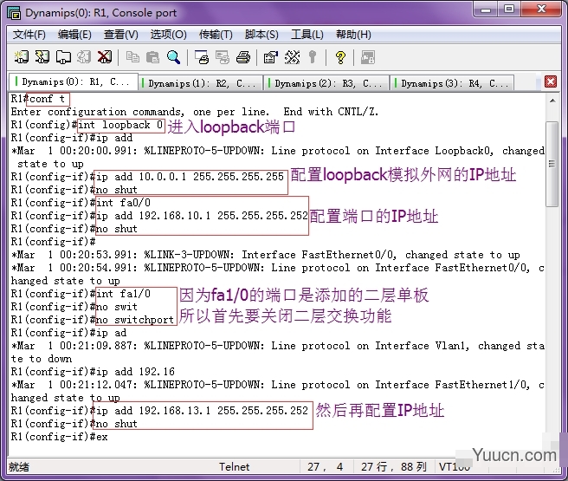Viewport: 568px width, 481px height.
Task: Click the Disconnect icon with red X
Action: [x=105, y=57]
